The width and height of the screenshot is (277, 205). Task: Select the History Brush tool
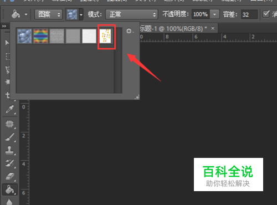(9, 163)
